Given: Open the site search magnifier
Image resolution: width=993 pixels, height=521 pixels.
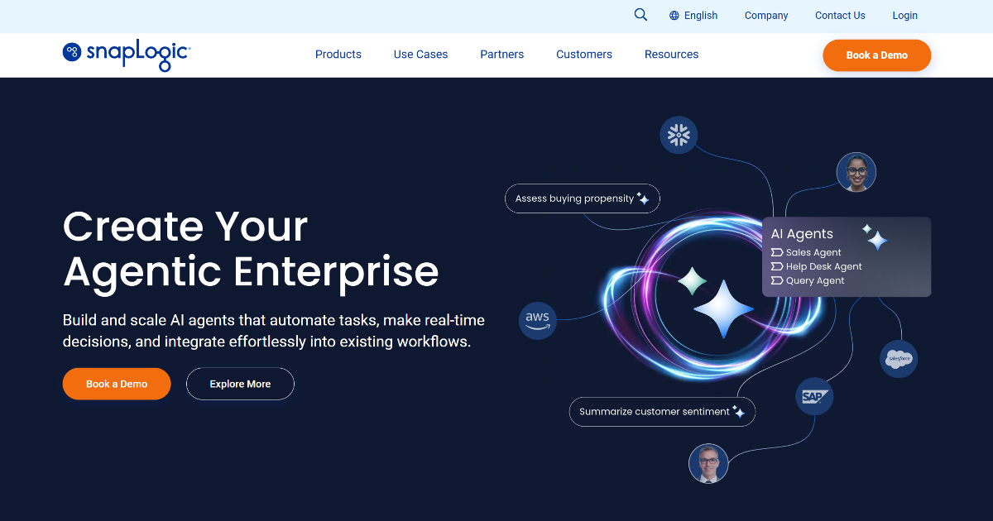Looking at the screenshot, I should tap(640, 15).
